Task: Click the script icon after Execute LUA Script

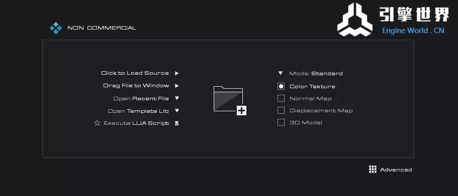Action: point(177,123)
